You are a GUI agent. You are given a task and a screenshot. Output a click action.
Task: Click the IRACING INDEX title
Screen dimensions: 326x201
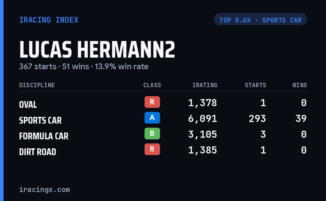pyautogui.click(x=49, y=20)
